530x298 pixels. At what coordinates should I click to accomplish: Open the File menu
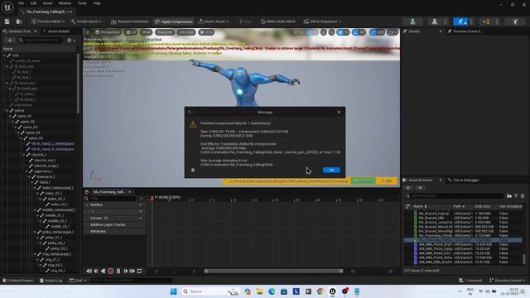(x=21, y=3)
